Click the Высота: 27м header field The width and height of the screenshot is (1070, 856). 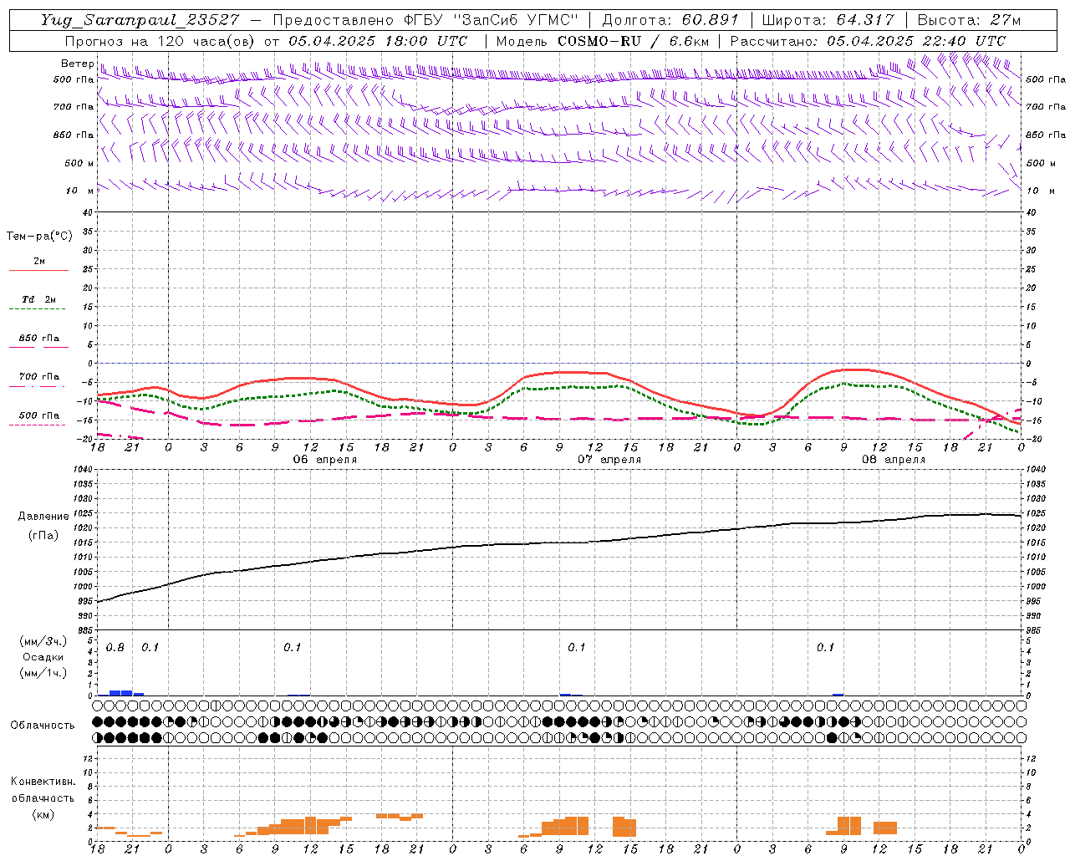click(x=969, y=20)
